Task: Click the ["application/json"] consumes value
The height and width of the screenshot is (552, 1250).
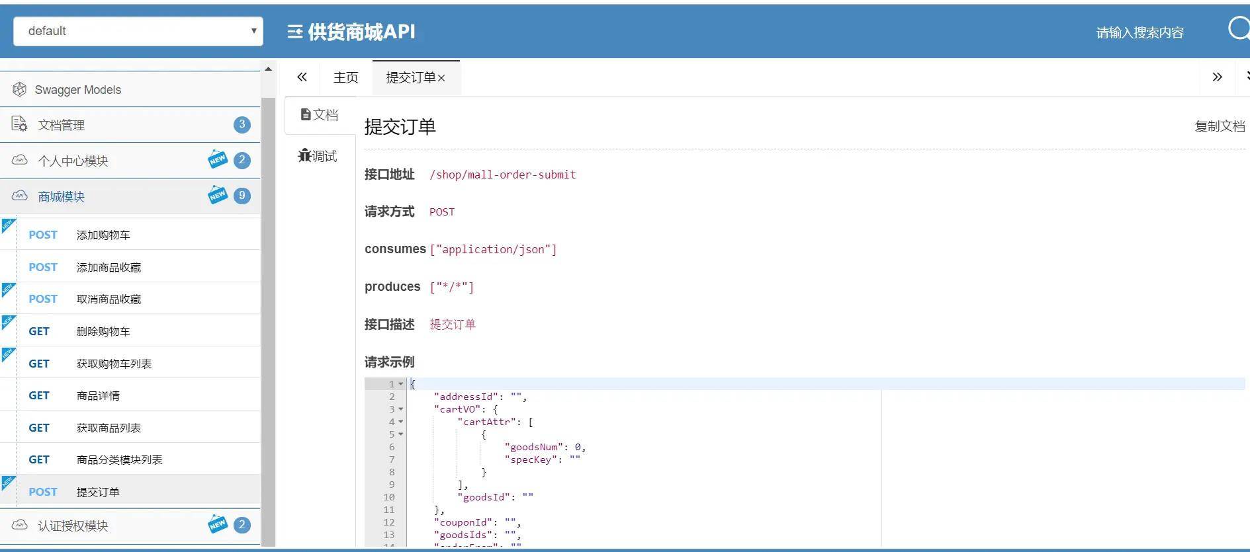Action: pyautogui.click(x=494, y=249)
